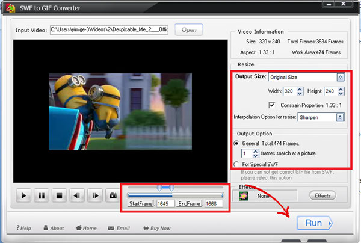Click the flower effect preview icon

tap(244, 196)
